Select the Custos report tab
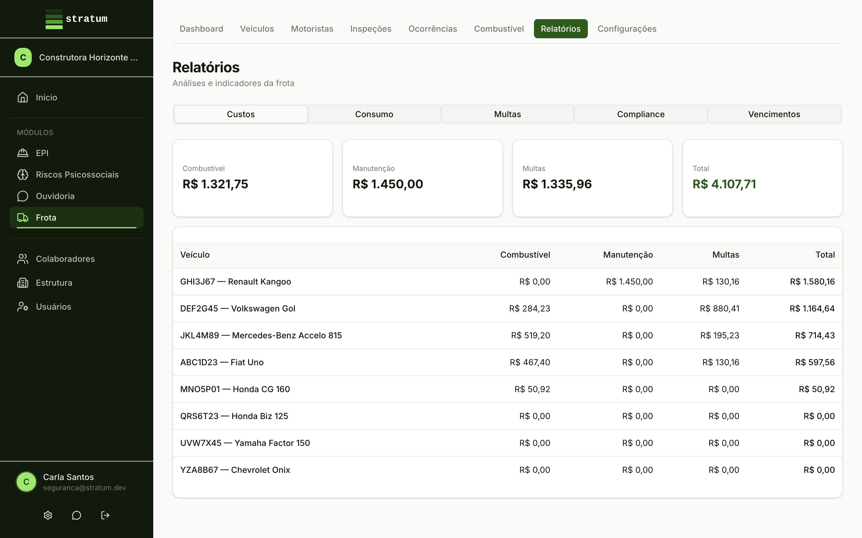This screenshot has height=538, width=862. point(241,114)
